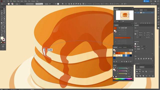Set toolbar paint mode to None
160x90 pixels.
tap(4, 42)
